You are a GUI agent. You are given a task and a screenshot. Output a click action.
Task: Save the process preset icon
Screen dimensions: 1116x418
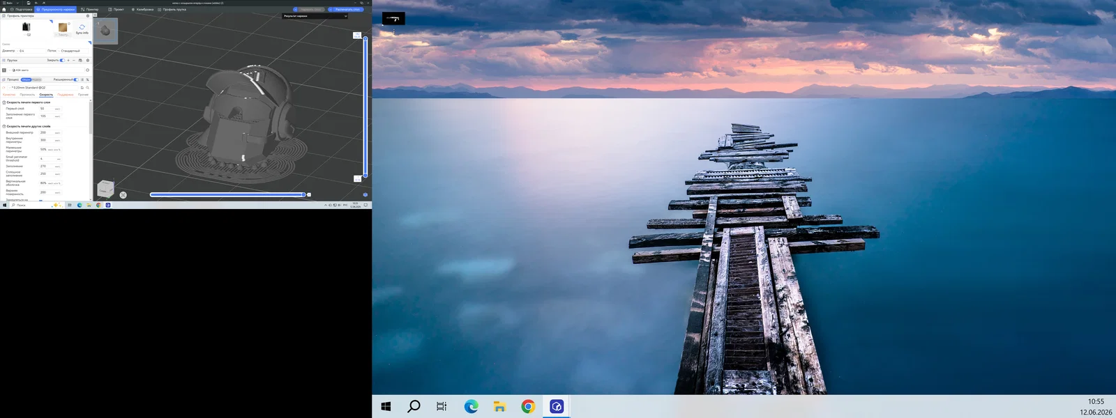click(x=82, y=88)
